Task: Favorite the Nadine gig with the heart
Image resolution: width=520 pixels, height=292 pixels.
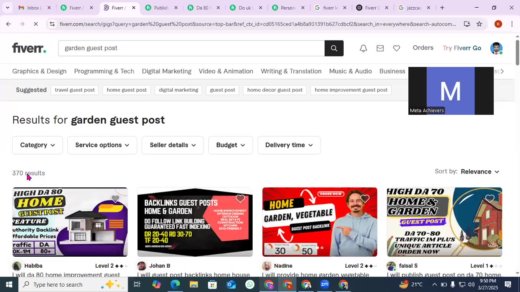Action: point(365,199)
